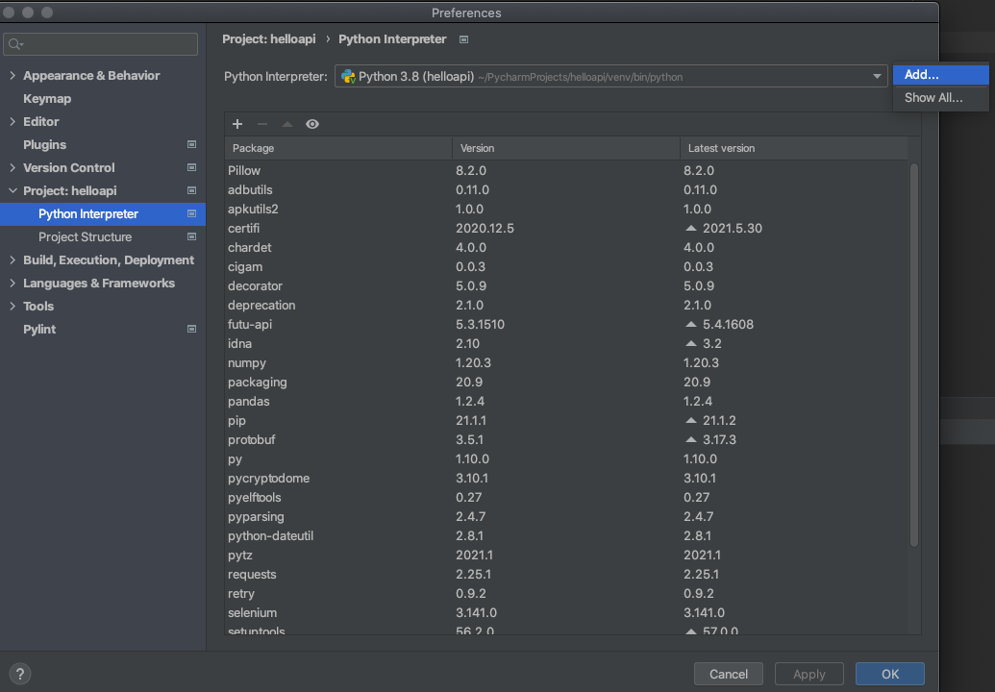
Task: Click the icon next to breadcrumb title
Action: coord(464,39)
